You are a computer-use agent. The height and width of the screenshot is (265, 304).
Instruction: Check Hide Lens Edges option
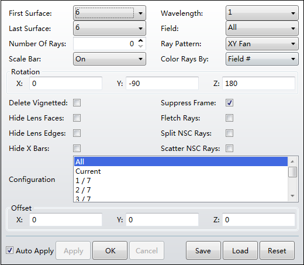77,133
